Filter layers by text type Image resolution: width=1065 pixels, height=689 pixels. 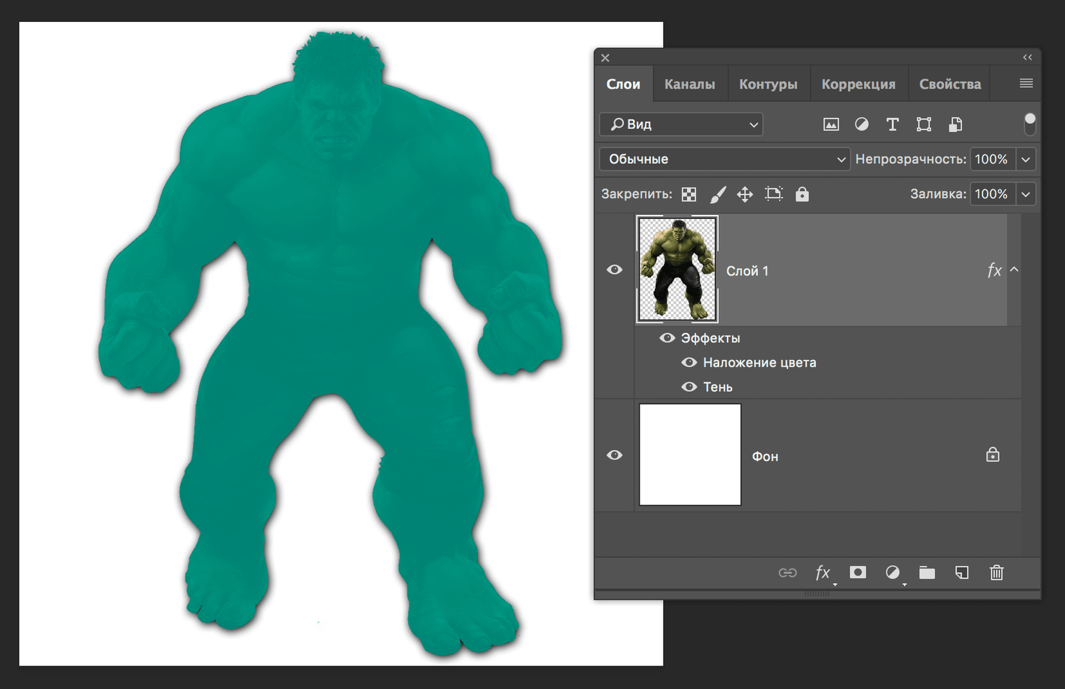[x=892, y=124]
